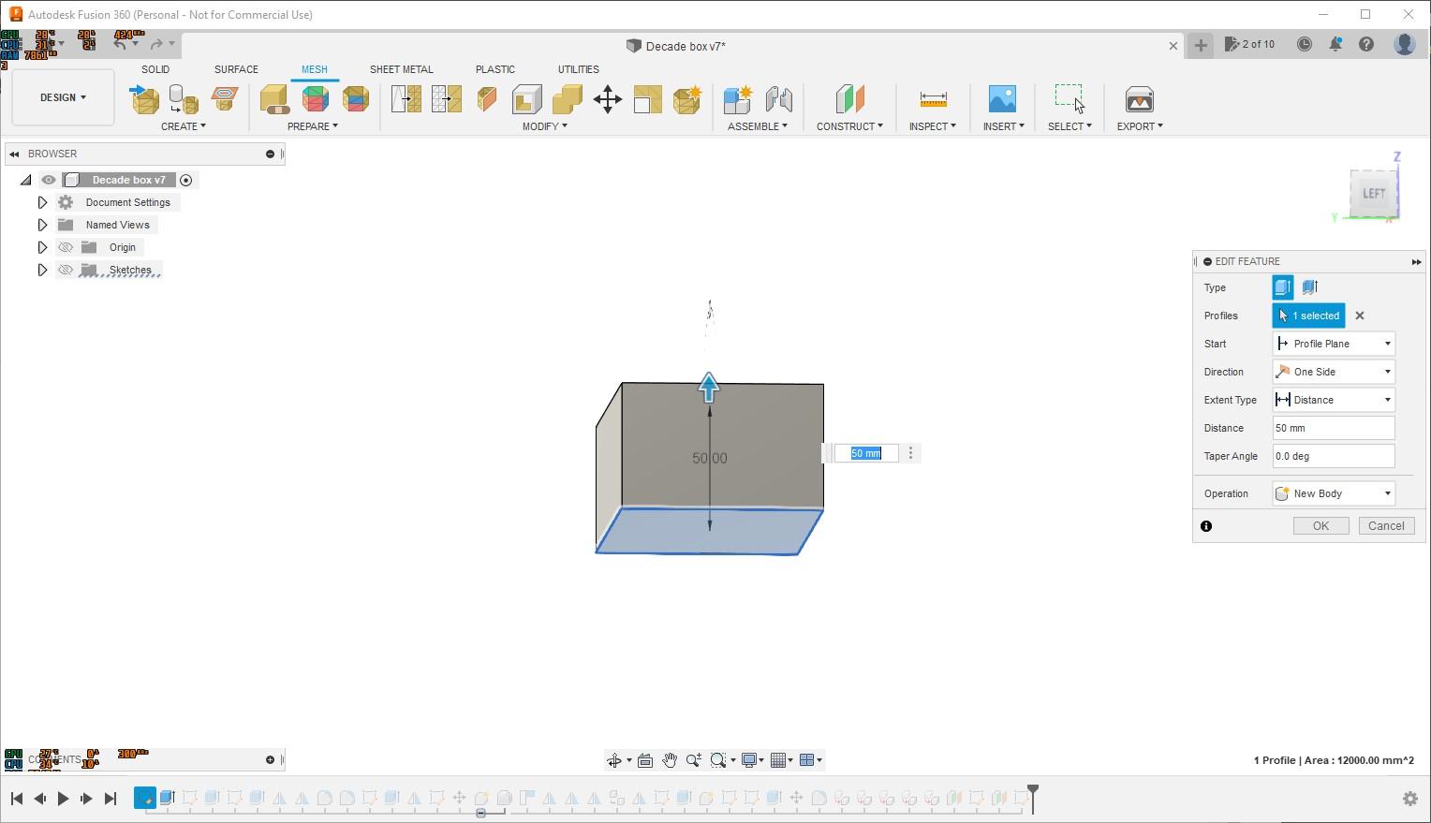Switch to the Utilities tab
Viewport: 1431px width, 823px height.
[579, 69]
